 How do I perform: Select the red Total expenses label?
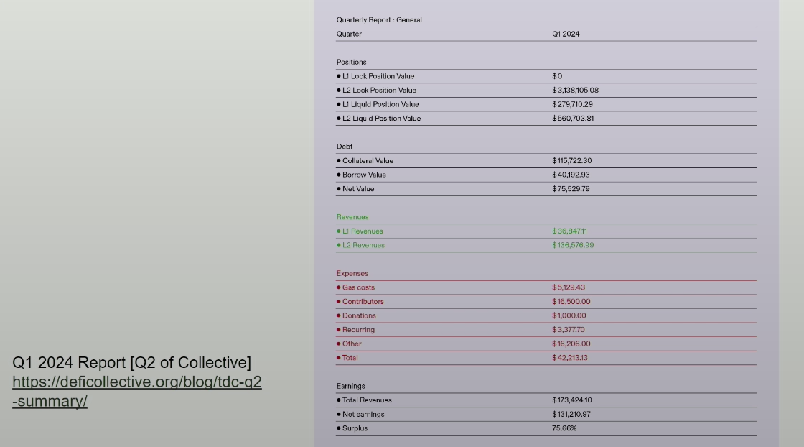(x=350, y=358)
